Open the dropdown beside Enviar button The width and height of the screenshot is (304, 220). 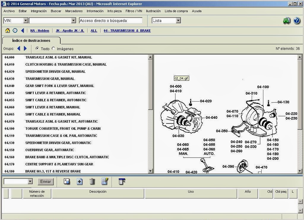30,181
